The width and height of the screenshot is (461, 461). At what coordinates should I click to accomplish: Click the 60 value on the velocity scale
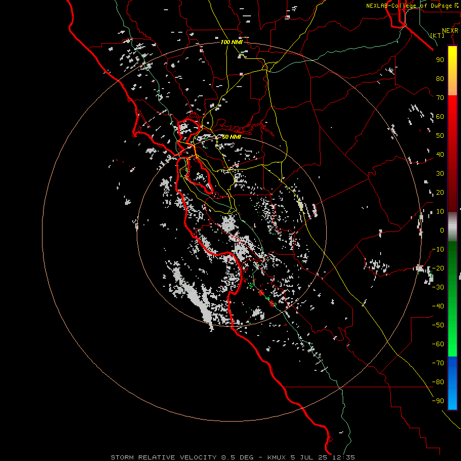point(440,117)
